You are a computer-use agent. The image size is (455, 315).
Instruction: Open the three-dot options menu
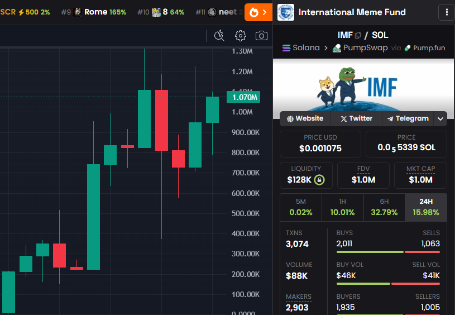[446, 12]
